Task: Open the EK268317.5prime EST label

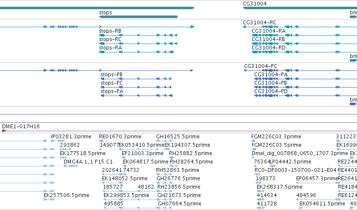Action: [x=279, y=187]
